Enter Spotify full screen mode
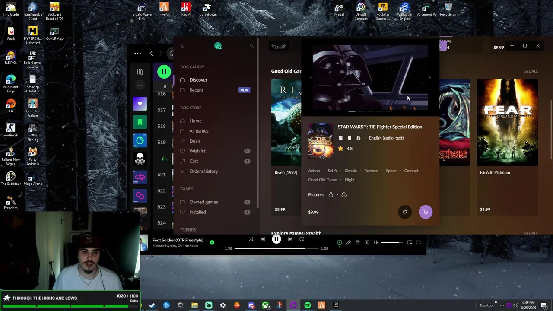The height and width of the screenshot is (311, 553). pos(419,243)
